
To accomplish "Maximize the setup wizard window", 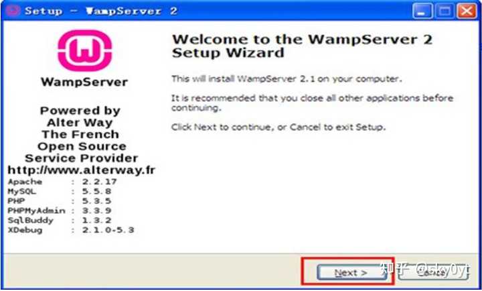I will tap(445, 11).
